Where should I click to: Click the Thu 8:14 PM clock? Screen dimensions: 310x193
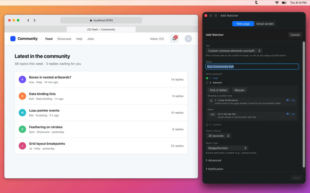pyautogui.click(x=298, y=3)
